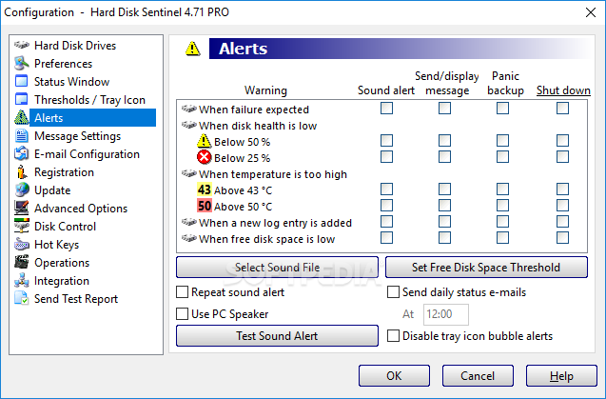Go to Preferences section
Screen dimensions: 606x399
click(64, 64)
